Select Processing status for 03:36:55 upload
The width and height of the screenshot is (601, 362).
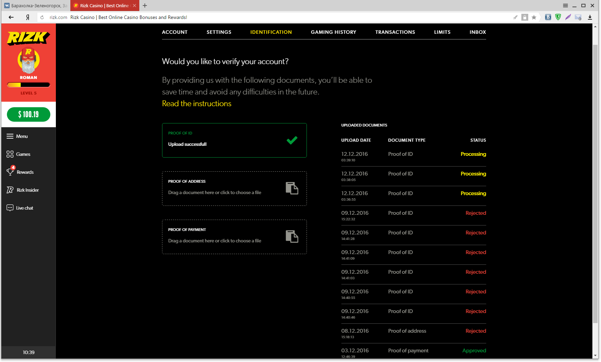(x=473, y=193)
